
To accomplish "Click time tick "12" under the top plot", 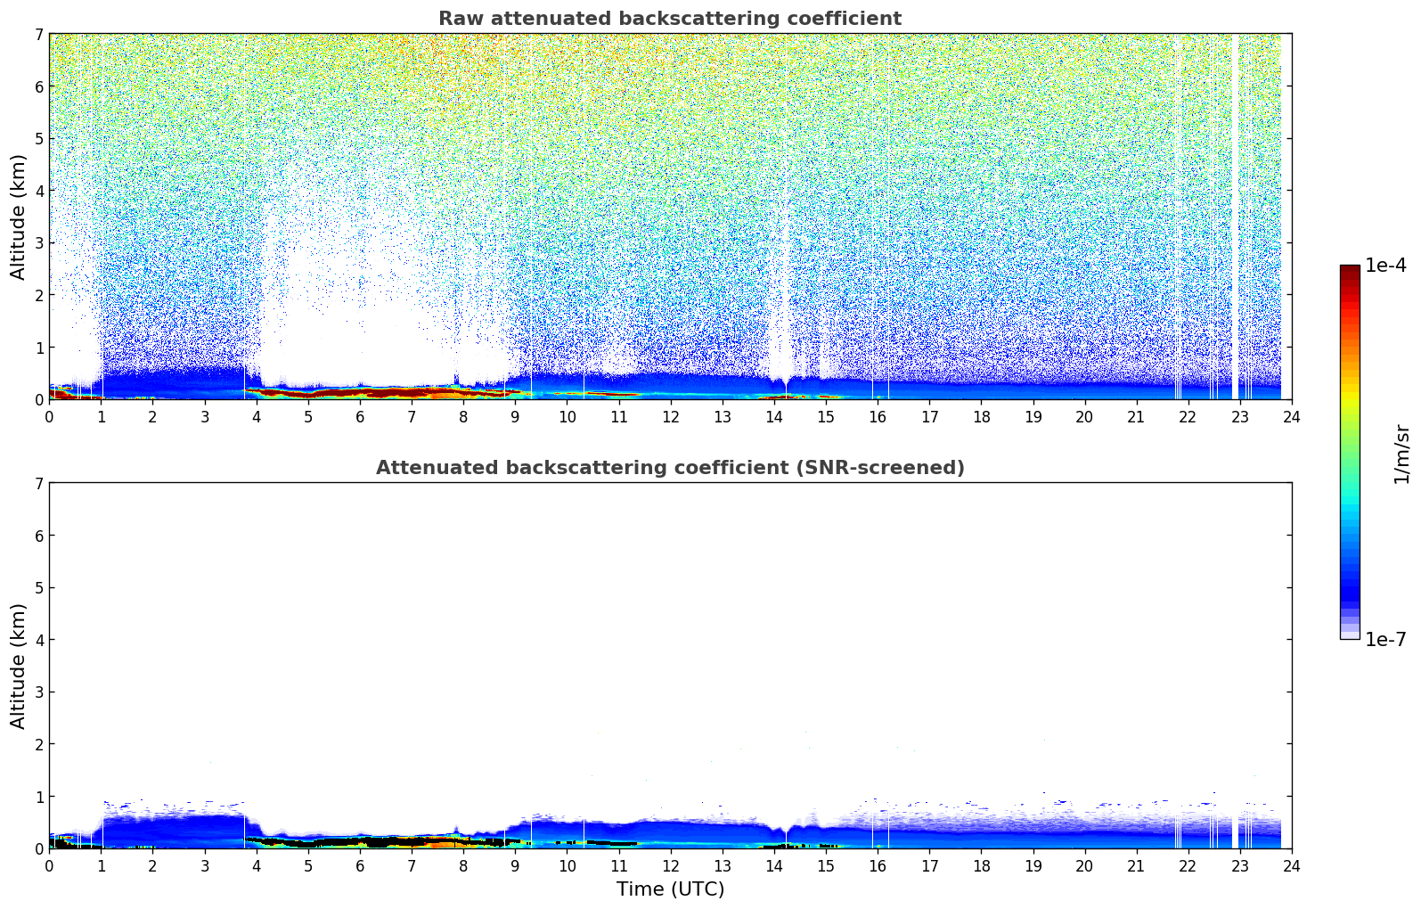I will click(670, 417).
